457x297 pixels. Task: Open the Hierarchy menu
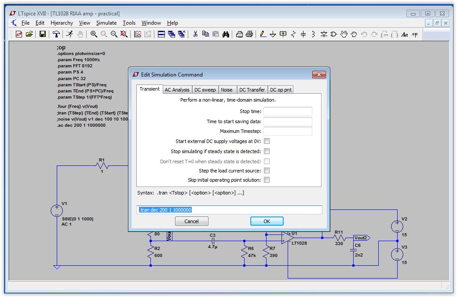click(62, 23)
